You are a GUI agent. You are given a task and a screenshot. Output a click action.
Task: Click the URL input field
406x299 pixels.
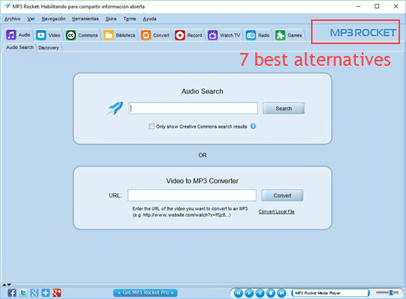pyautogui.click(x=192, y=195)
